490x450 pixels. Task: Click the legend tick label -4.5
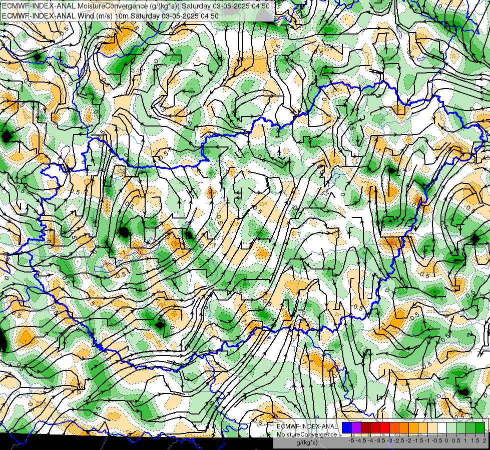tap(361, 440)
